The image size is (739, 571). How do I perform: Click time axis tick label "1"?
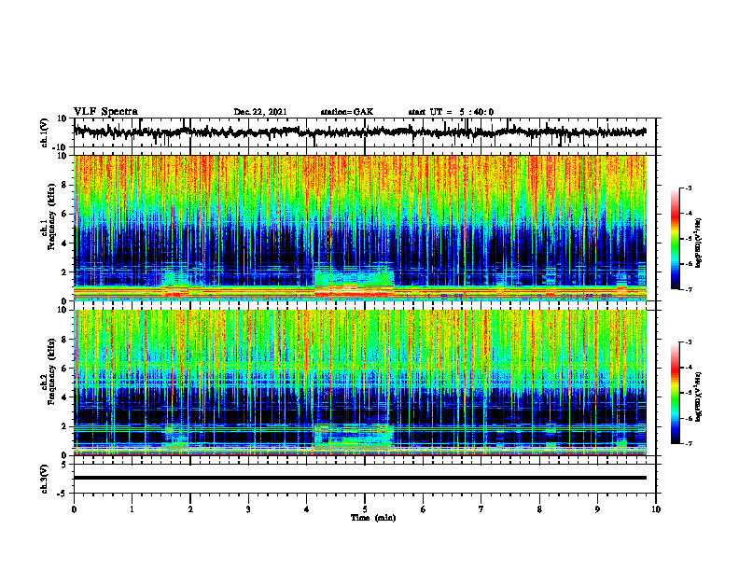point(132,509)
